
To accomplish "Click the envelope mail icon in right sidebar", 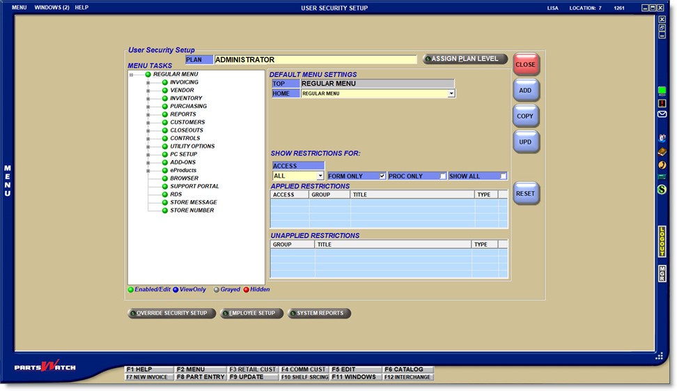I will 662,114.
